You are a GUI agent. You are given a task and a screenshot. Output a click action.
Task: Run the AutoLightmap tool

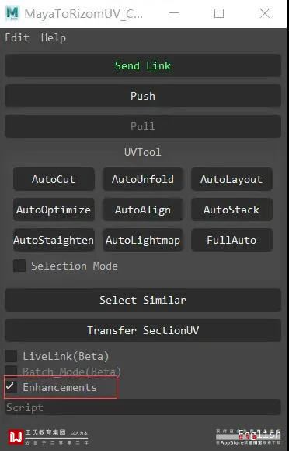143,240
